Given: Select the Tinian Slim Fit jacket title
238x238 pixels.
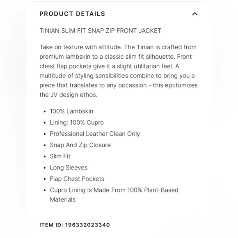Looking at the screenshot, I should point(100,31).
